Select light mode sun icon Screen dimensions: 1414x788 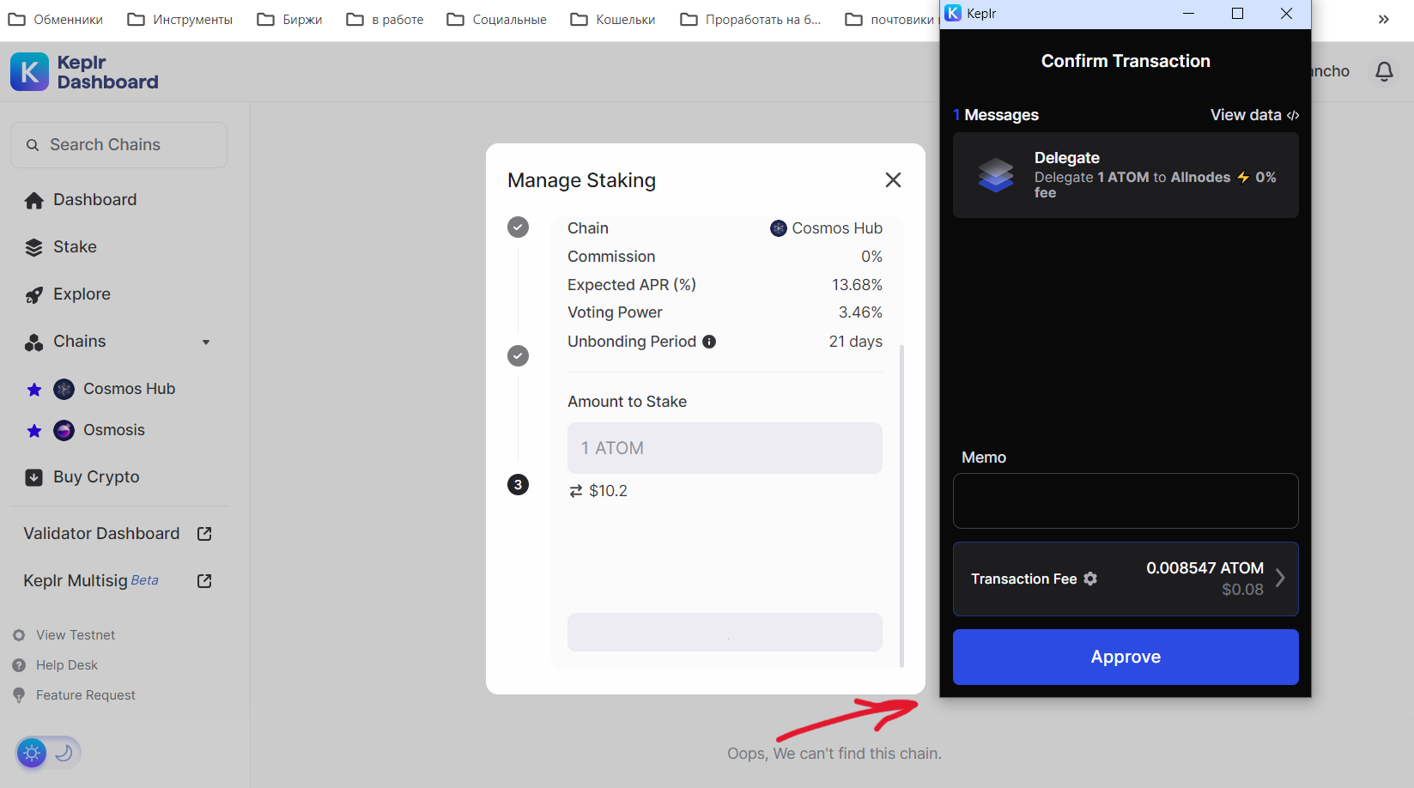click(x=32, y=754)
